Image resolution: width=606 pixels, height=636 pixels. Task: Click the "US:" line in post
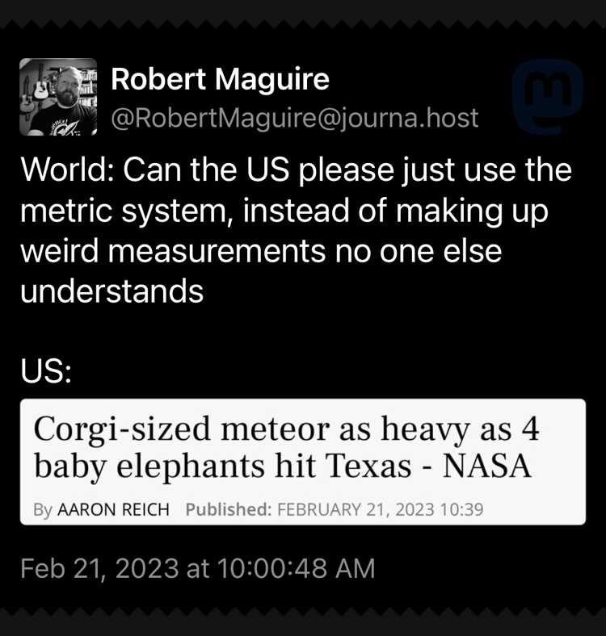(x=46, y=374)
